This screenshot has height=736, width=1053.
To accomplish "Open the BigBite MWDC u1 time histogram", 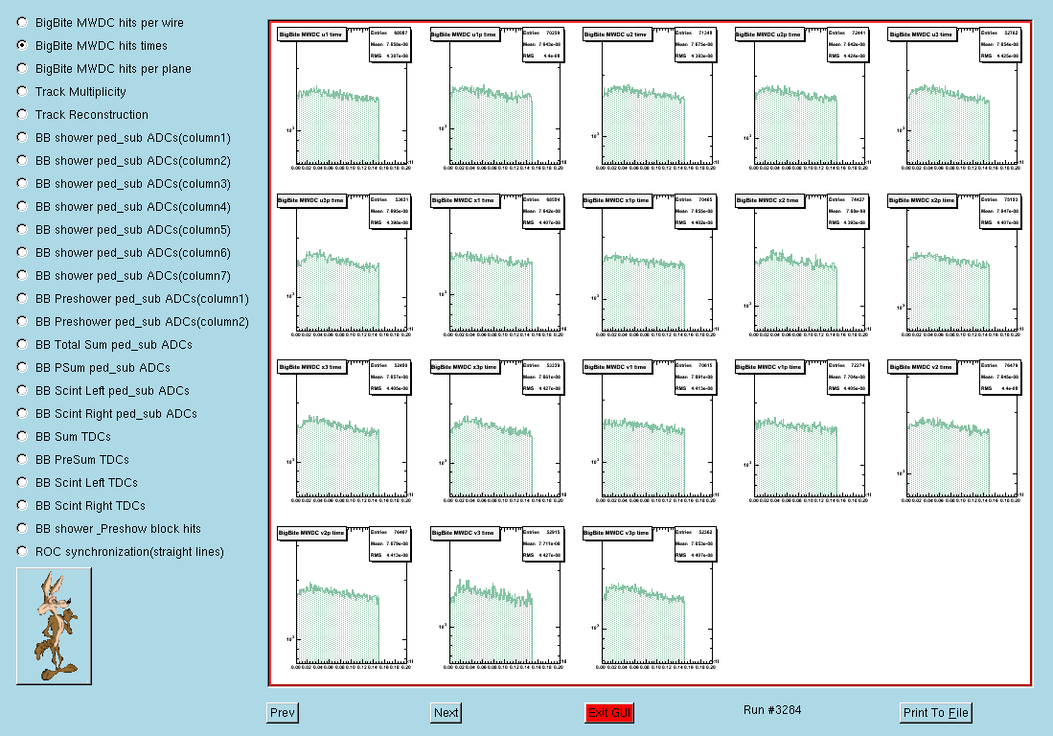I will point(344,99).
